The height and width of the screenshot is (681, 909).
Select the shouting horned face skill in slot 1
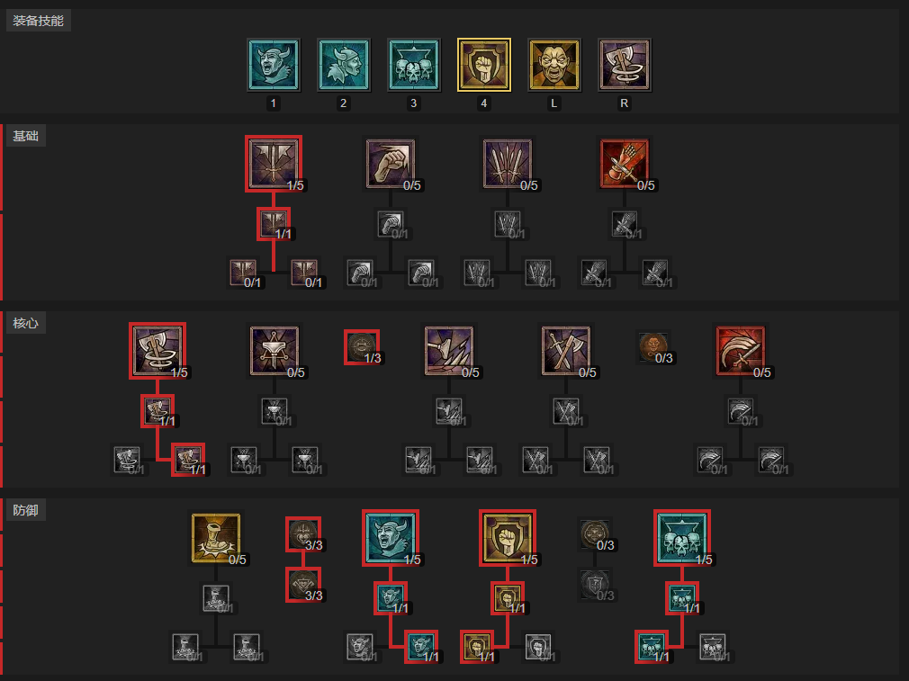point(274,65)
